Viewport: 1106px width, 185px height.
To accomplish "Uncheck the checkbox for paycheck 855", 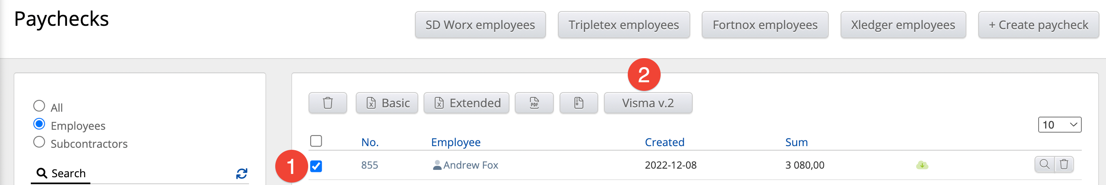I will (316, 166).
